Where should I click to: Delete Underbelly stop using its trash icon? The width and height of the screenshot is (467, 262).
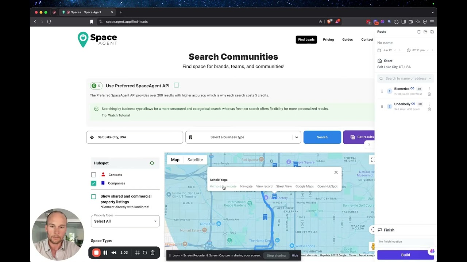point(429,109)
